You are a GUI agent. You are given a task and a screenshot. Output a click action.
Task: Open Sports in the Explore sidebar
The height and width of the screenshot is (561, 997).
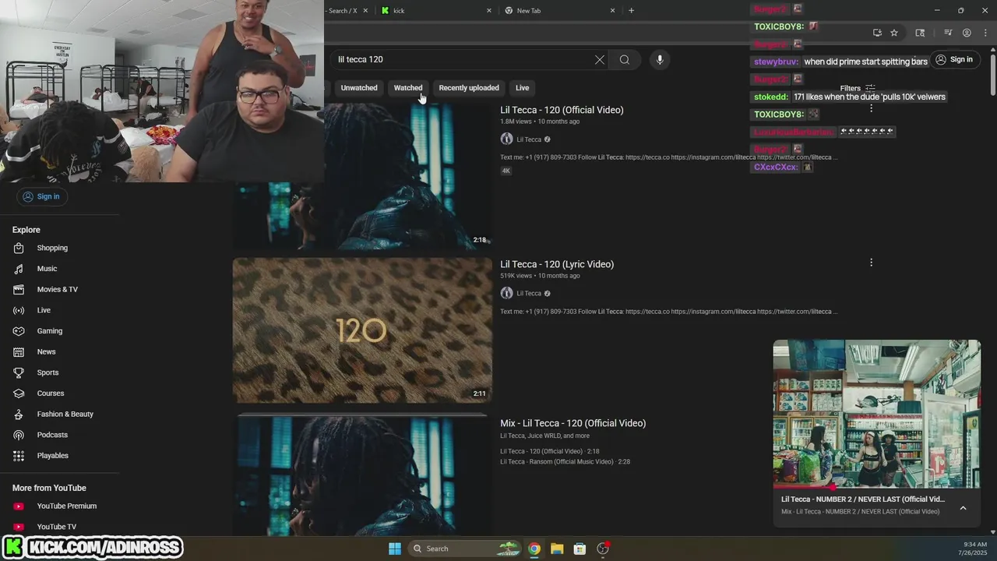tap(48, 372)
